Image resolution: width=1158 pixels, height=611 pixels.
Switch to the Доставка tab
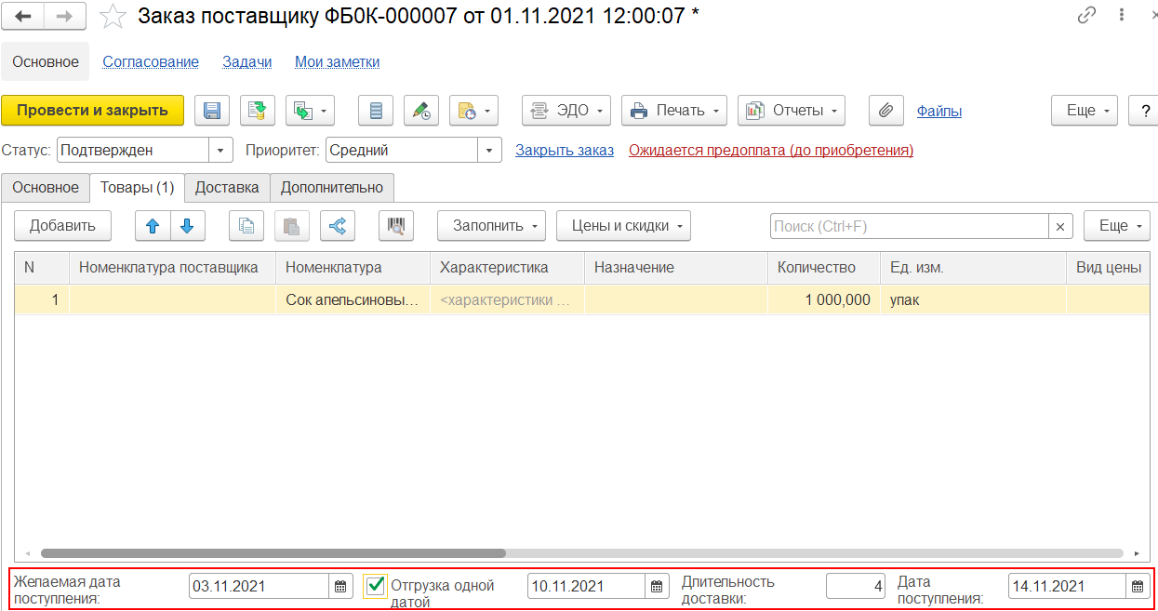(227, 187)
